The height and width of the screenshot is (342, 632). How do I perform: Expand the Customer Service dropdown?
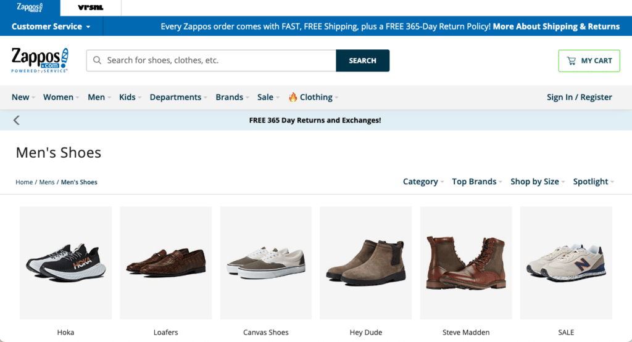51,26
